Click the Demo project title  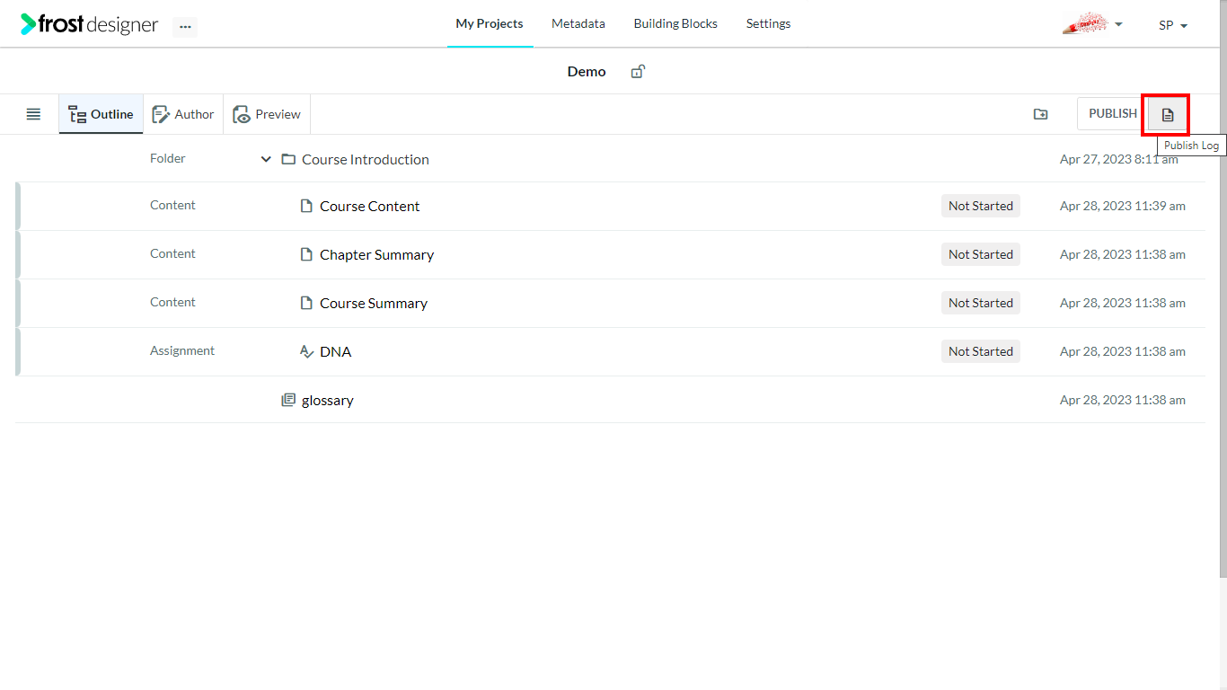tap(587, 71)
